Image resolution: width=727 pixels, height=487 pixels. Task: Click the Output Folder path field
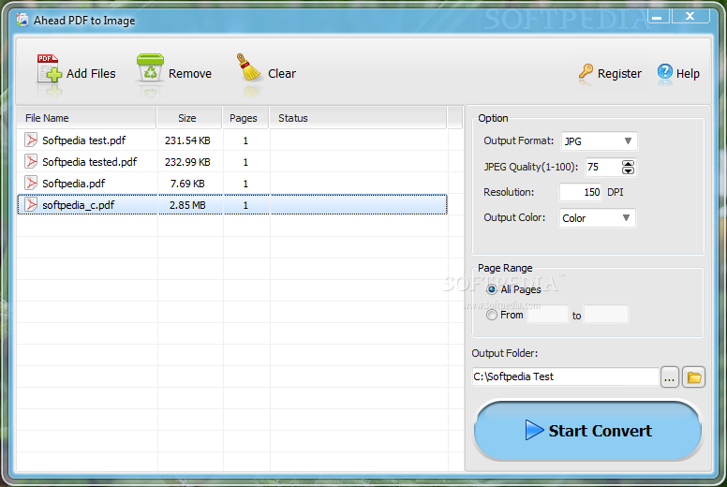565,376
